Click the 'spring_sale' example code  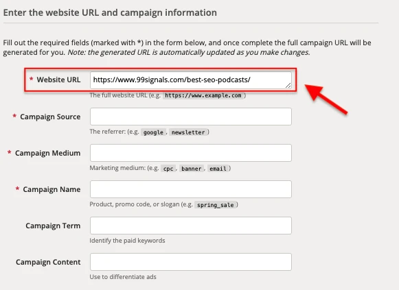[215, 205]
